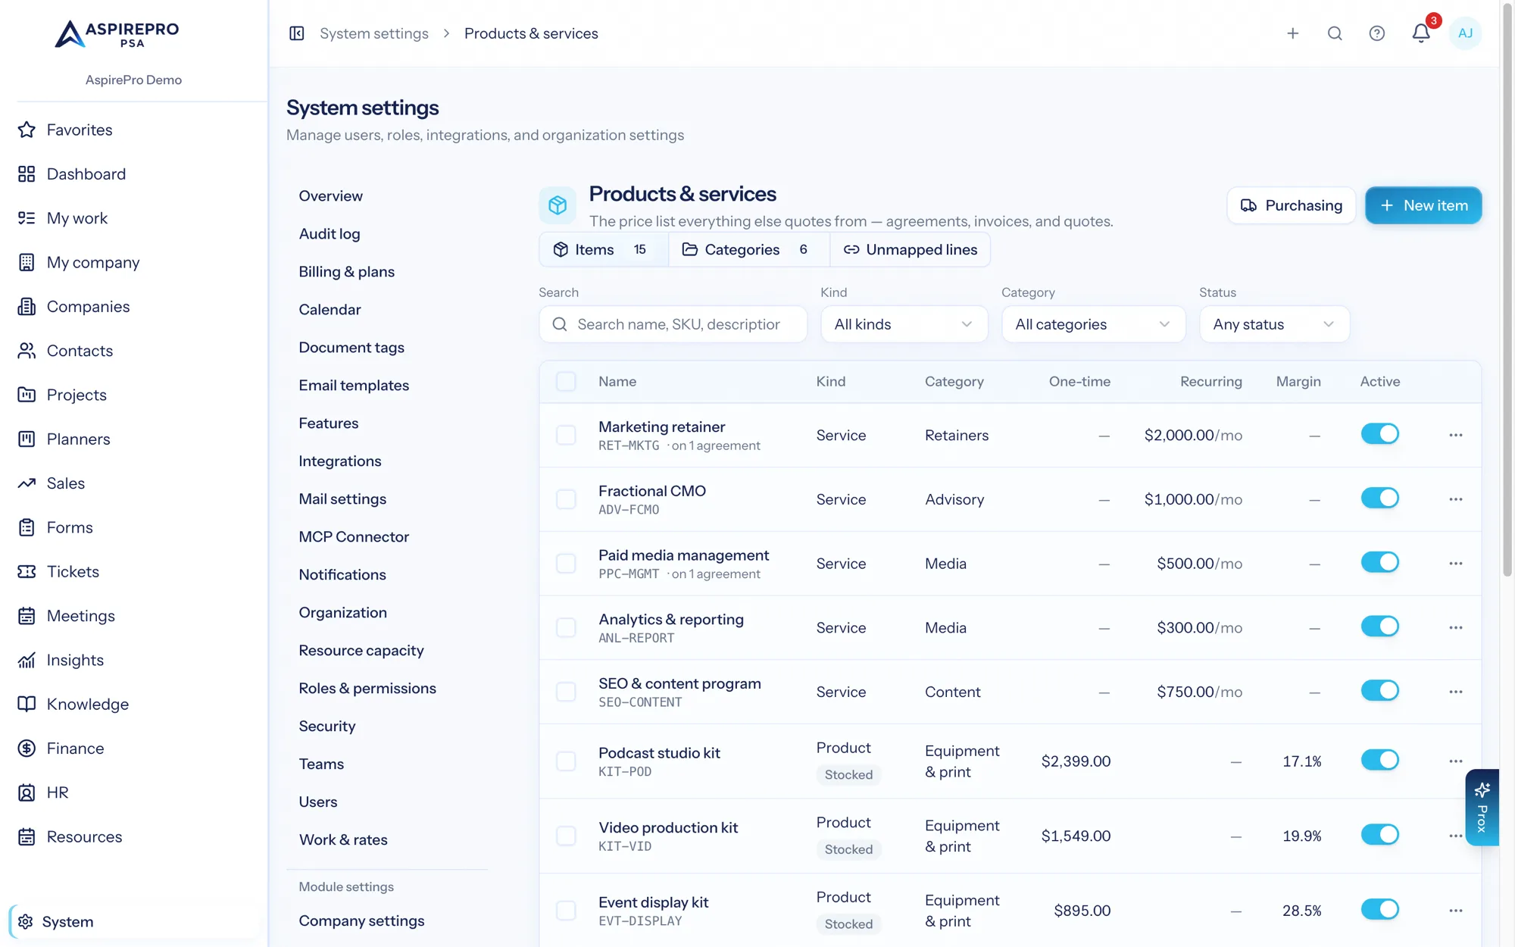1515x947 pixels.
Task: Open actions menu for SEO & content program
Action: (x=1456, y=692)
